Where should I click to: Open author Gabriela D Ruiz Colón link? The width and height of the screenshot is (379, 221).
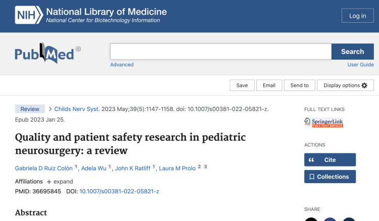point(44,169)
